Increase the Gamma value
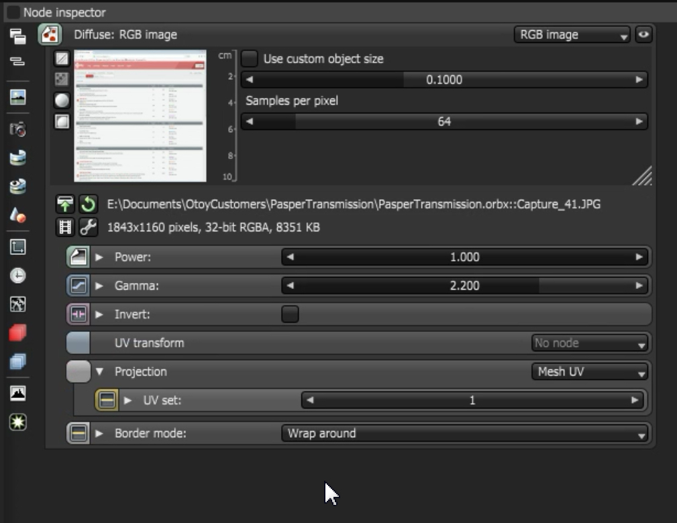This screenshot has width=677, height=523. (639, 286)
